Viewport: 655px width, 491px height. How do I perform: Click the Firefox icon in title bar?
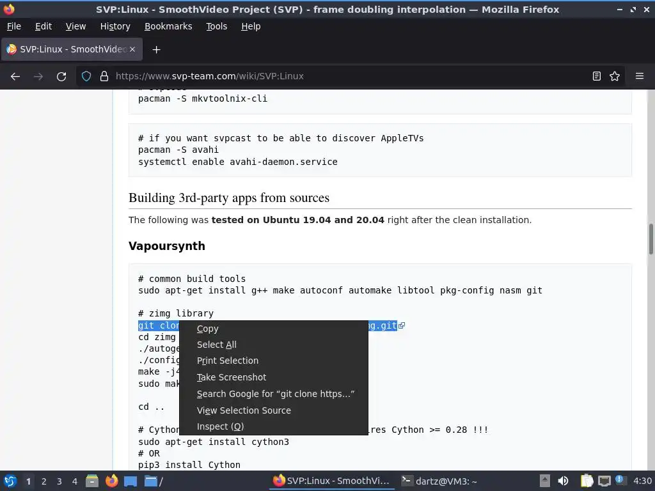pyautogui.click(x=9, y=9)
